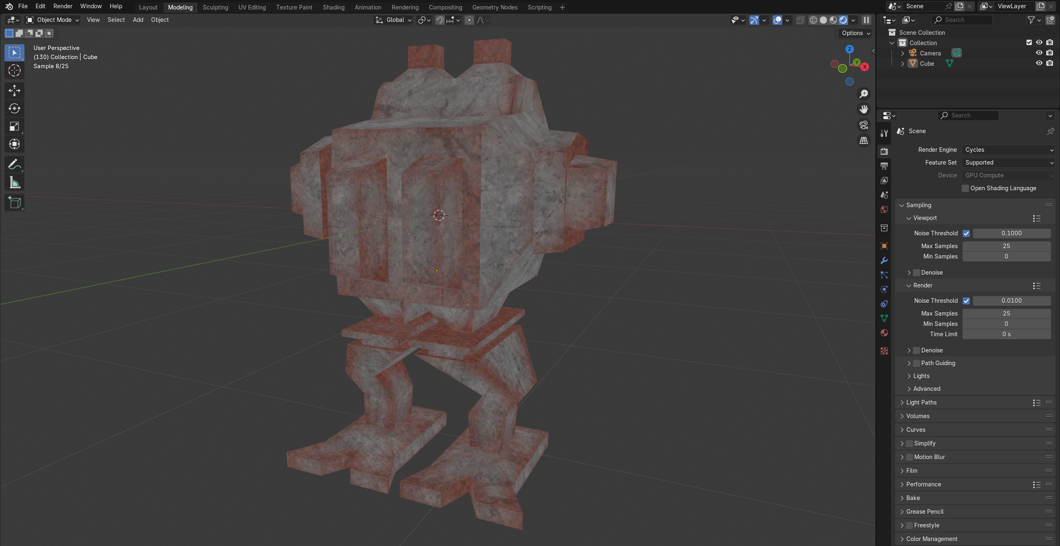The width and height of the screenshot is (1060, 546).
Task: Open the Feature Set dropdown
Action: [x=1008, y=163]
